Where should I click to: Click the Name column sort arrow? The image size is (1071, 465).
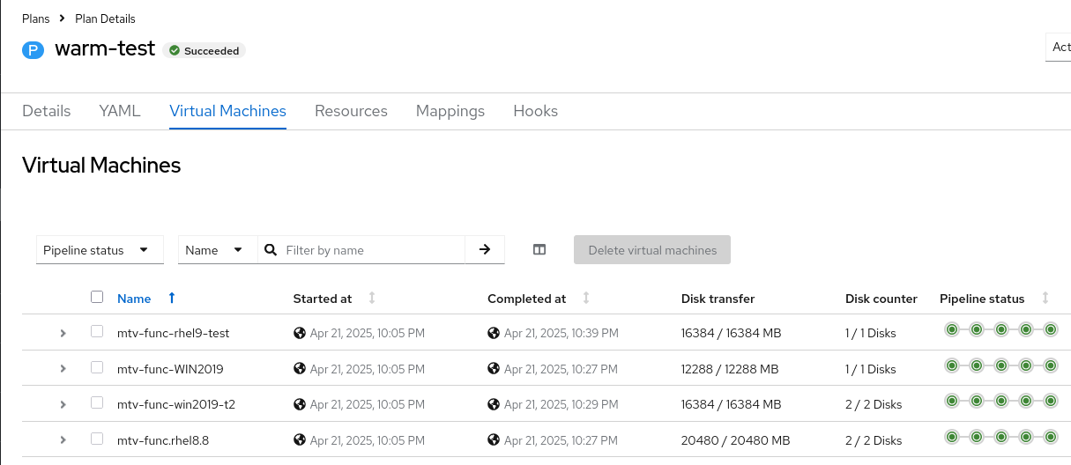172,299
